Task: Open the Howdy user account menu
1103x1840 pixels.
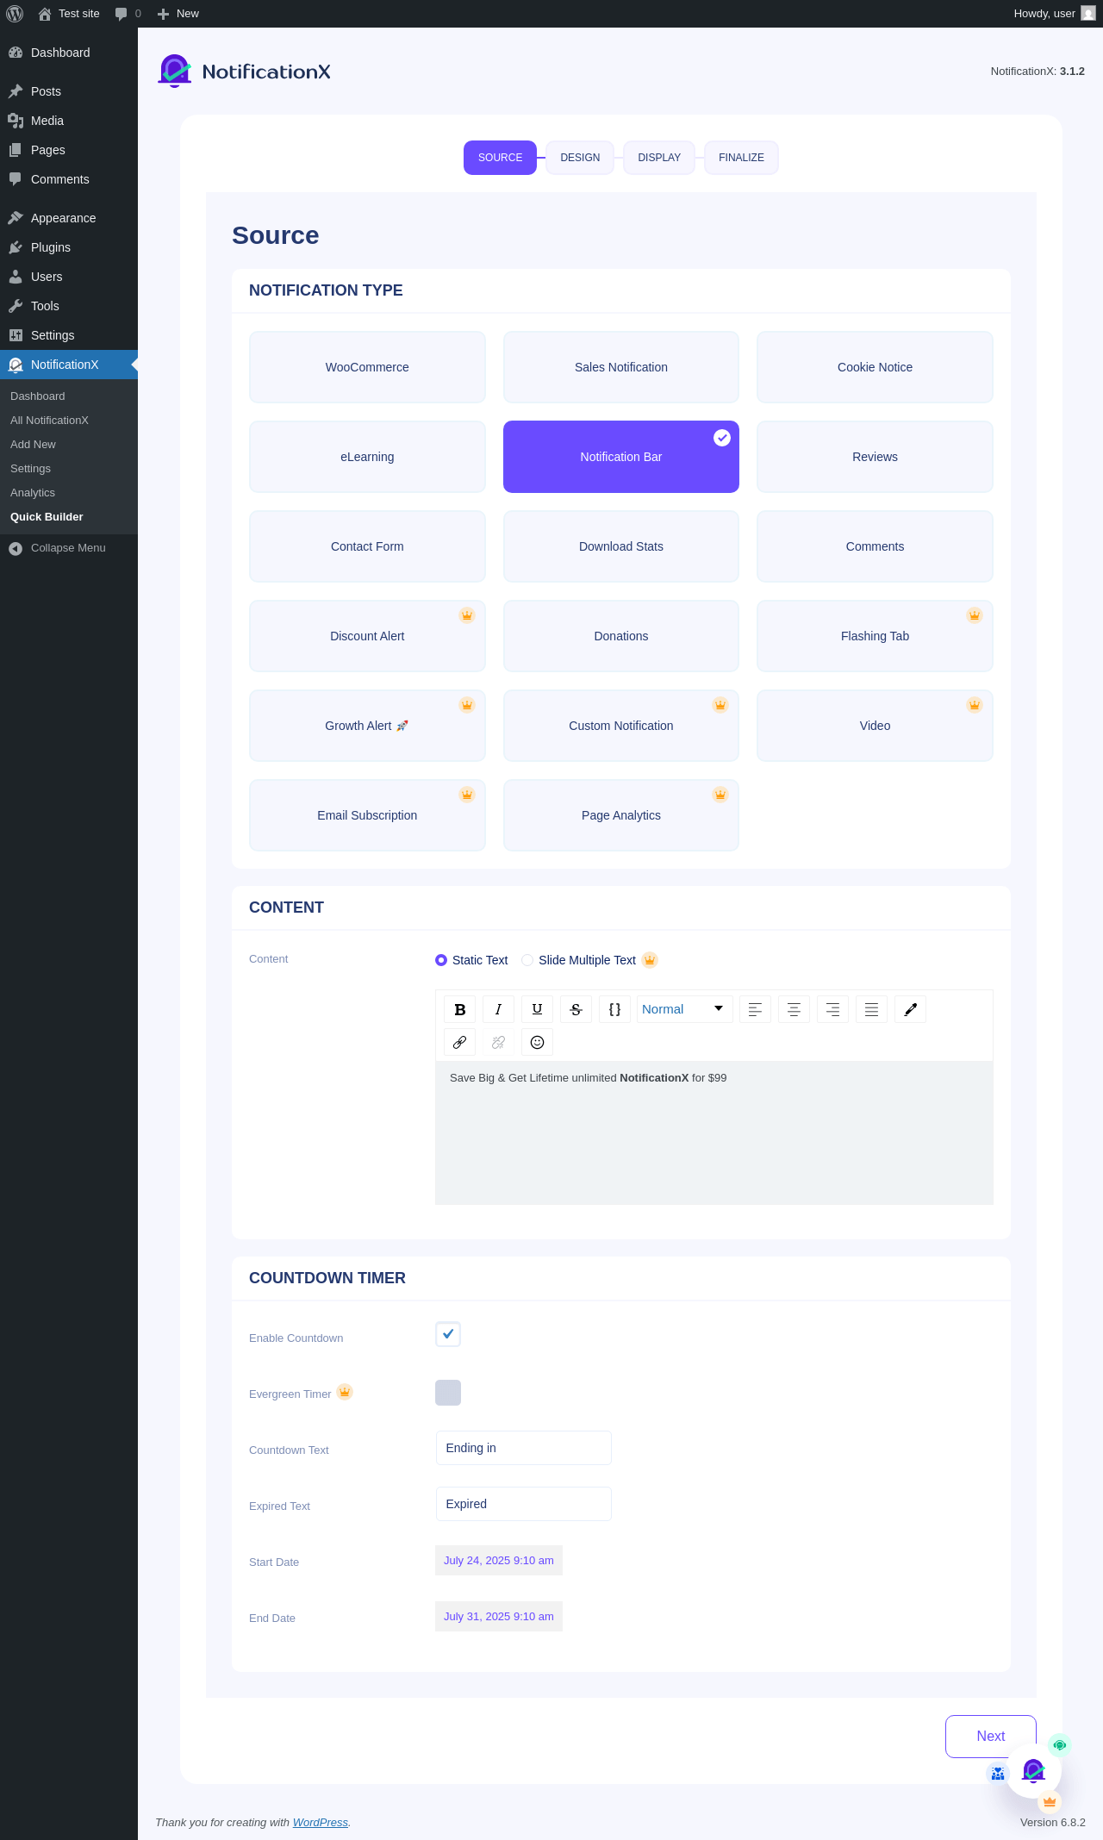Action: coord(1054,14)
